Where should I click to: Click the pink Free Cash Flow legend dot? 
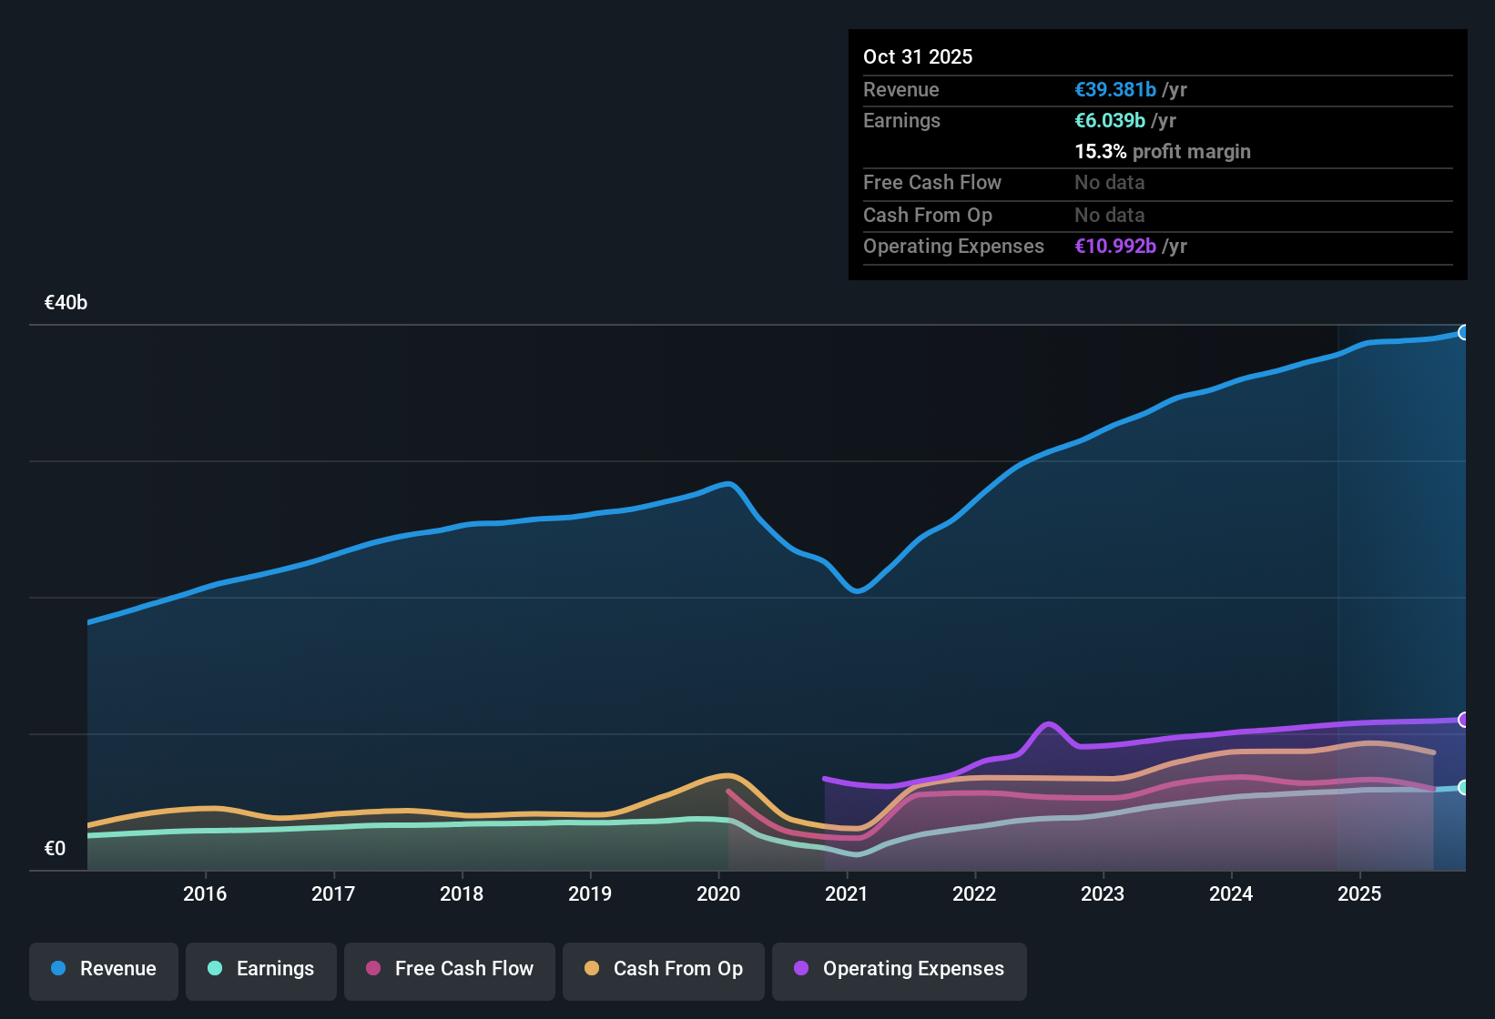[373, 969]
